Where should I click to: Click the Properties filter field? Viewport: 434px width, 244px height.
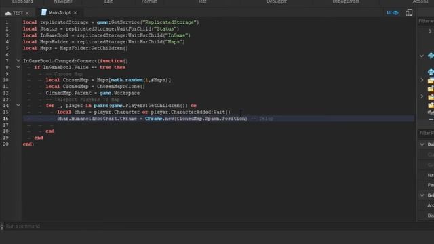(426, 133)
